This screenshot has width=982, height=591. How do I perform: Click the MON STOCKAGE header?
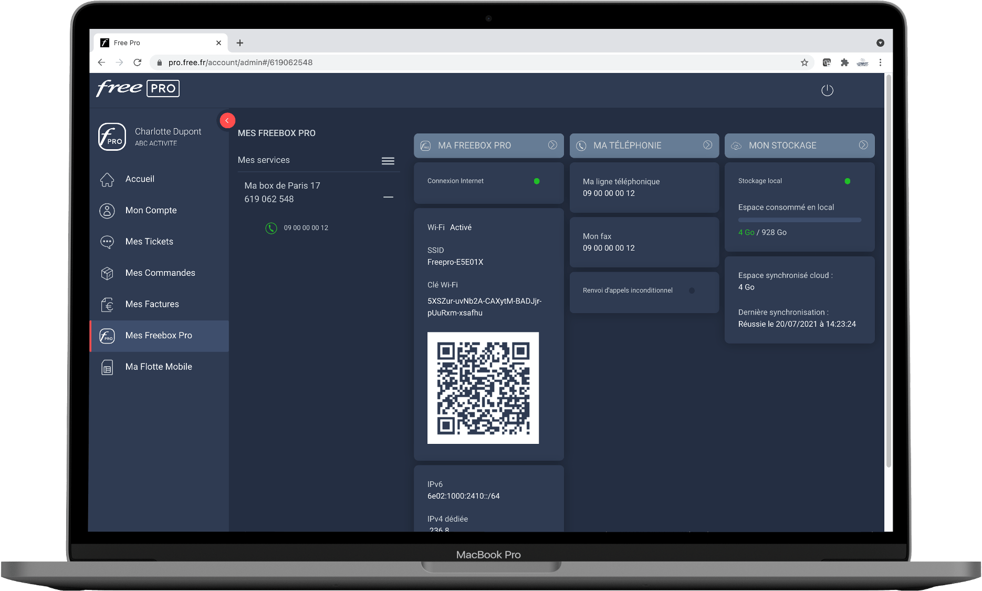click(799, 146)
